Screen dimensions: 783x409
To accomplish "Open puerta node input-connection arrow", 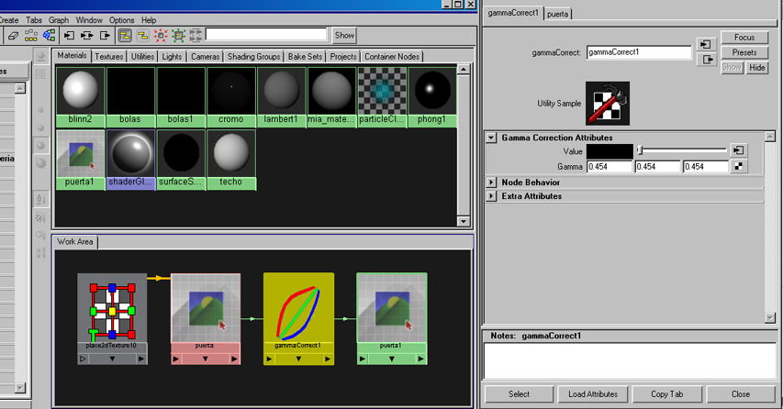I will [175, 359].
